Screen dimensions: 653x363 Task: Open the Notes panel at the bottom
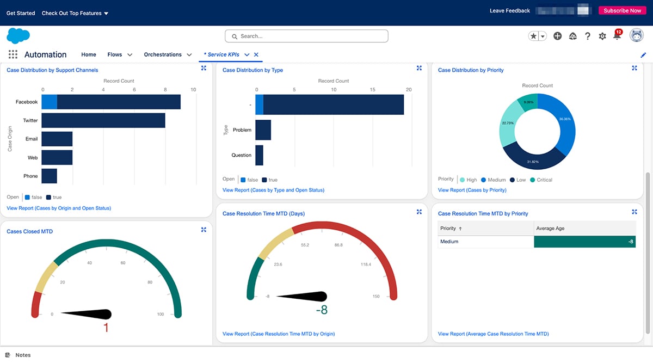(x=19, y=355)
